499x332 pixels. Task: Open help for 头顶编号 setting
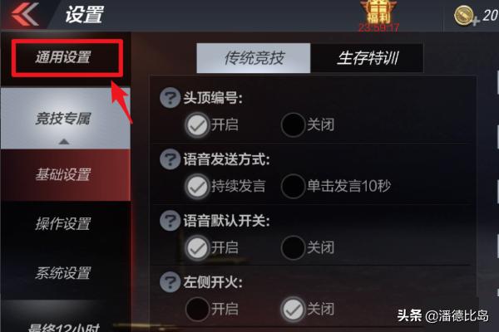(x=170, y=98)
